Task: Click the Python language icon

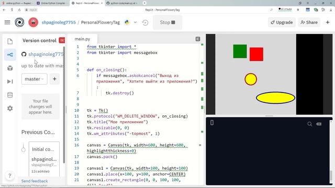Action: coord(127,22)
